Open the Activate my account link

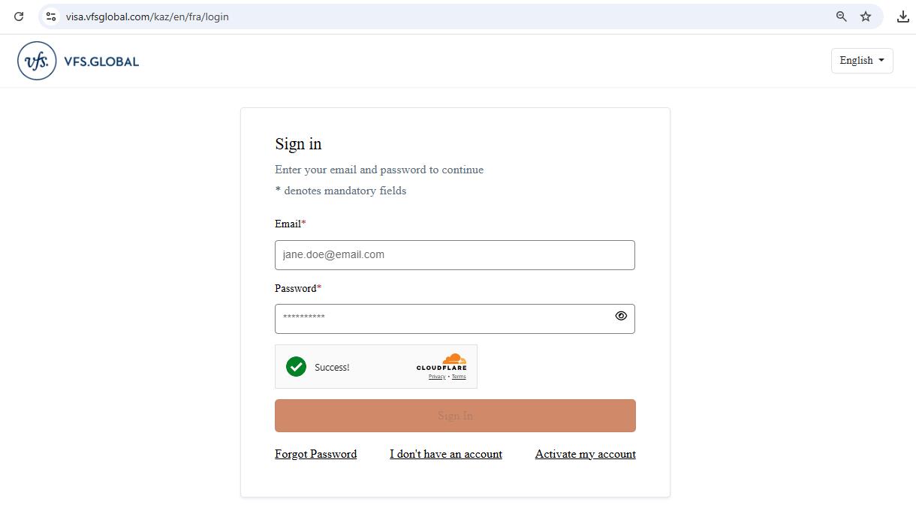[x=585, y=454]
